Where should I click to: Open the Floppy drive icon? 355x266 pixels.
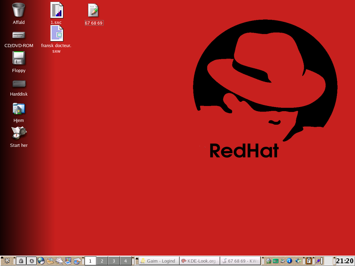pyautogui.click(x=19, y=58)
